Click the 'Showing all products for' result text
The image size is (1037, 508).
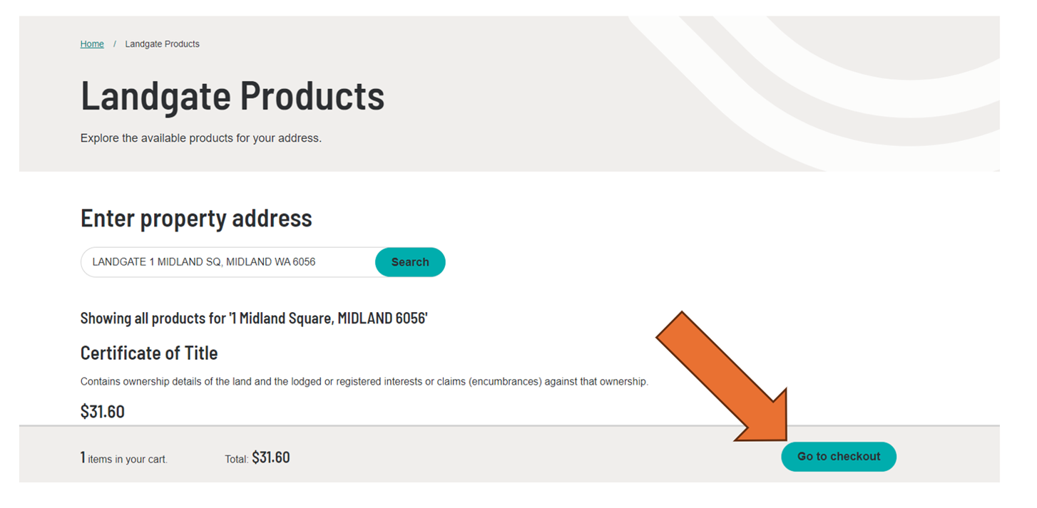click(x=253, y=318)
